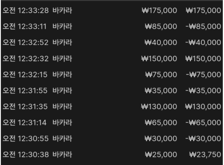The height and width of the screenshot is (165, 224).
Task: Select the row timestamped 12:32:52
Action: pos(112,43)
